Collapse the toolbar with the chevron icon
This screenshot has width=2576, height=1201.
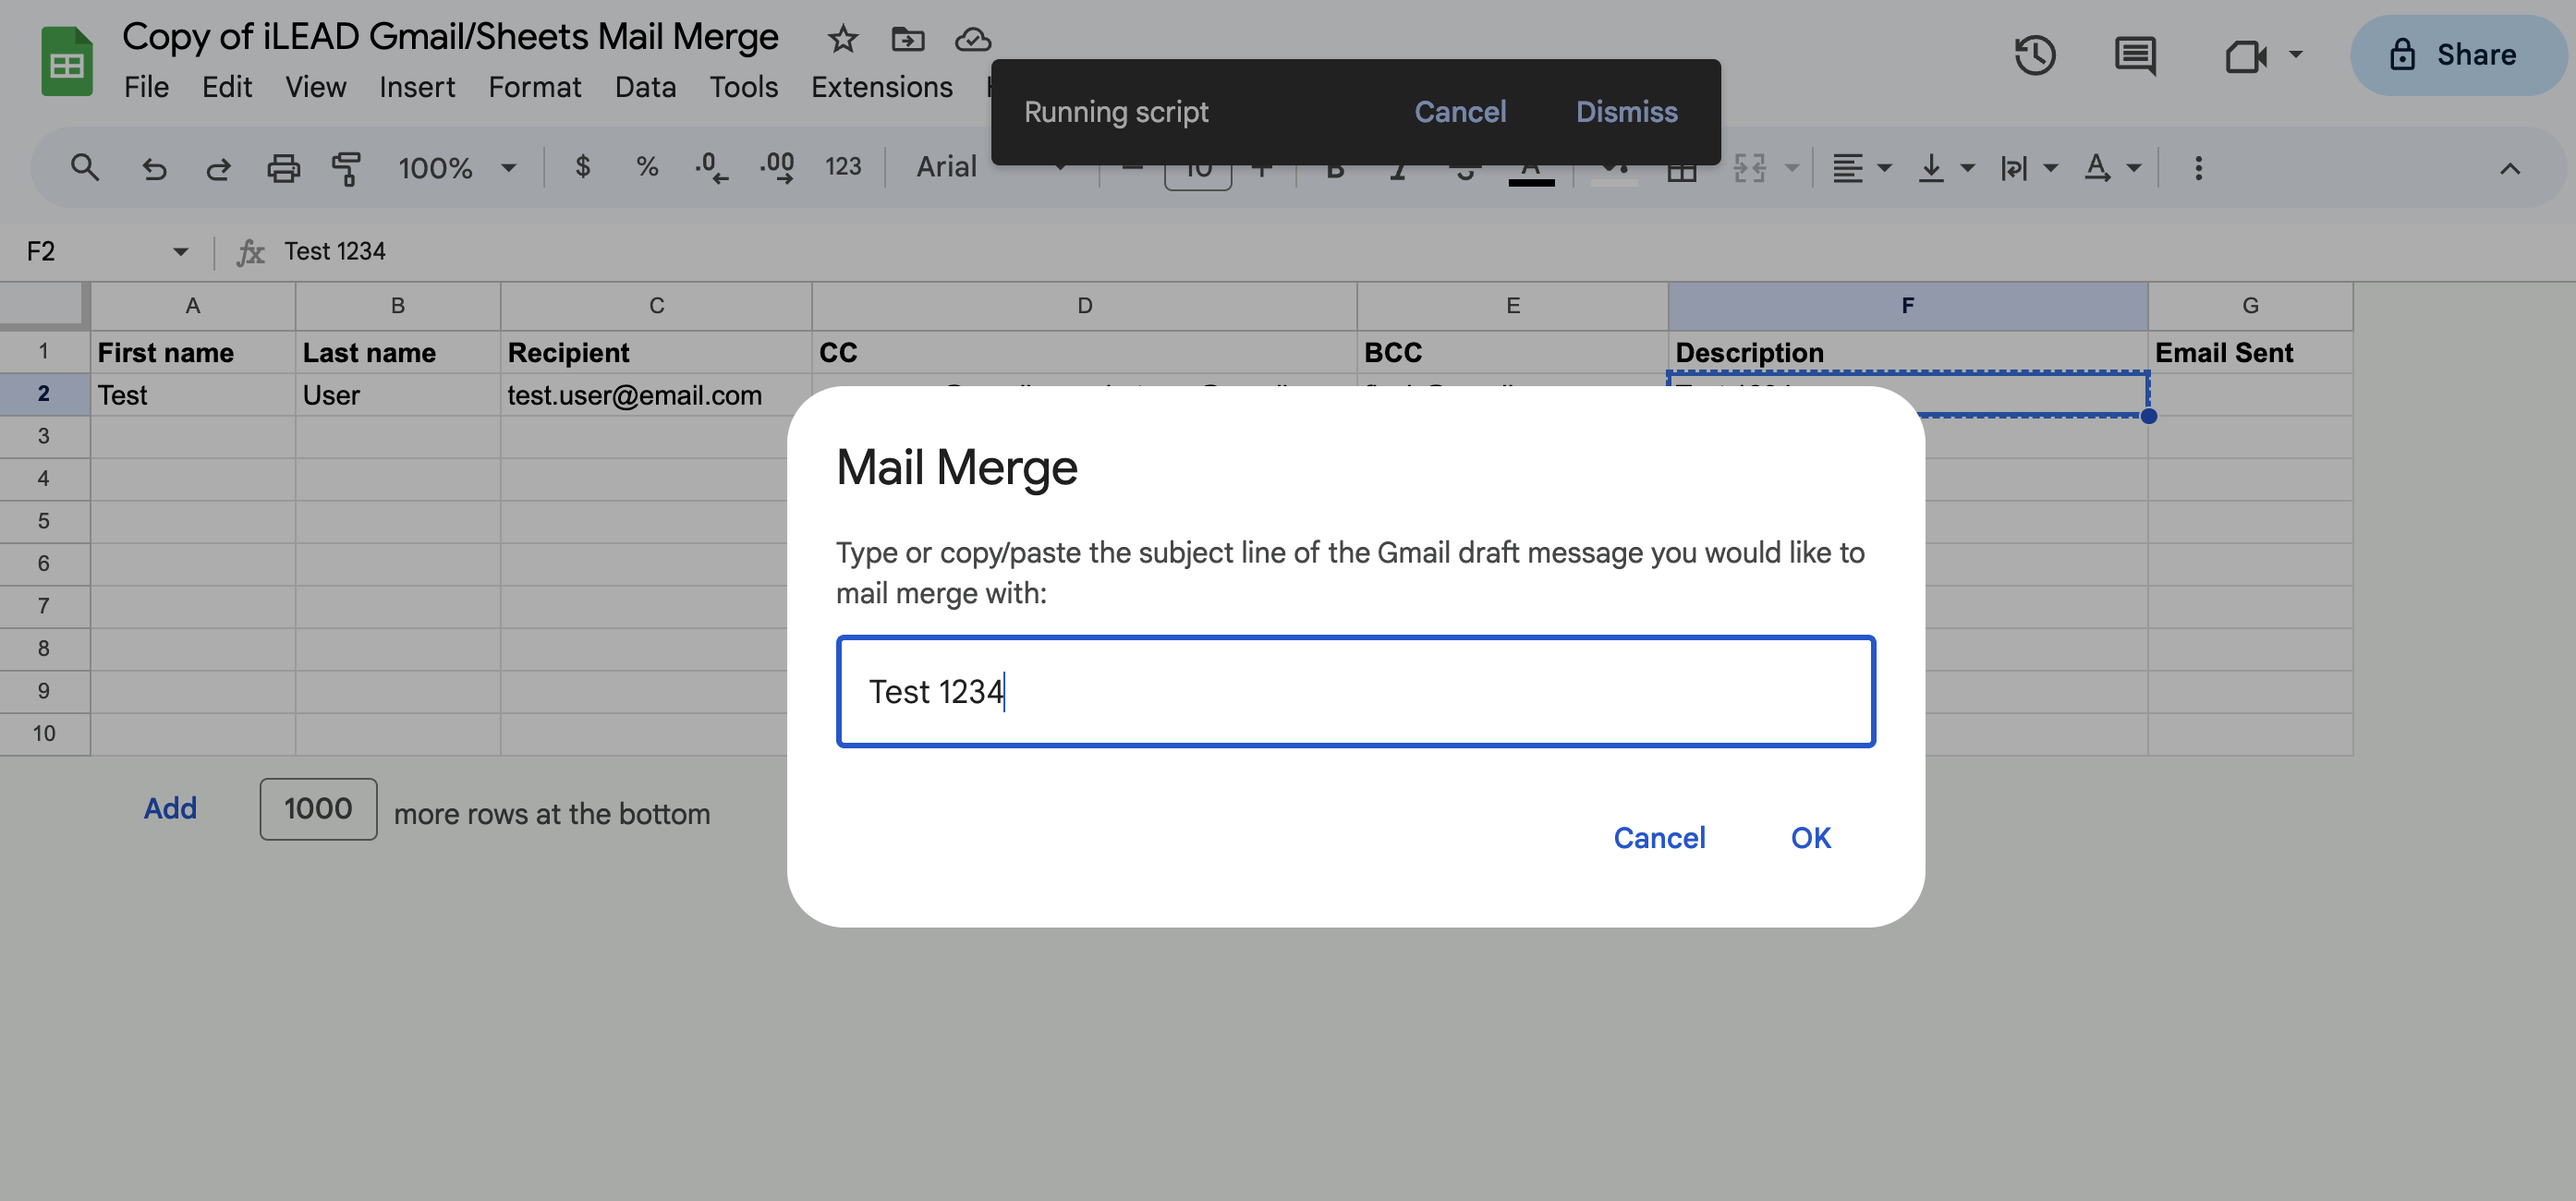[2509, 168]
